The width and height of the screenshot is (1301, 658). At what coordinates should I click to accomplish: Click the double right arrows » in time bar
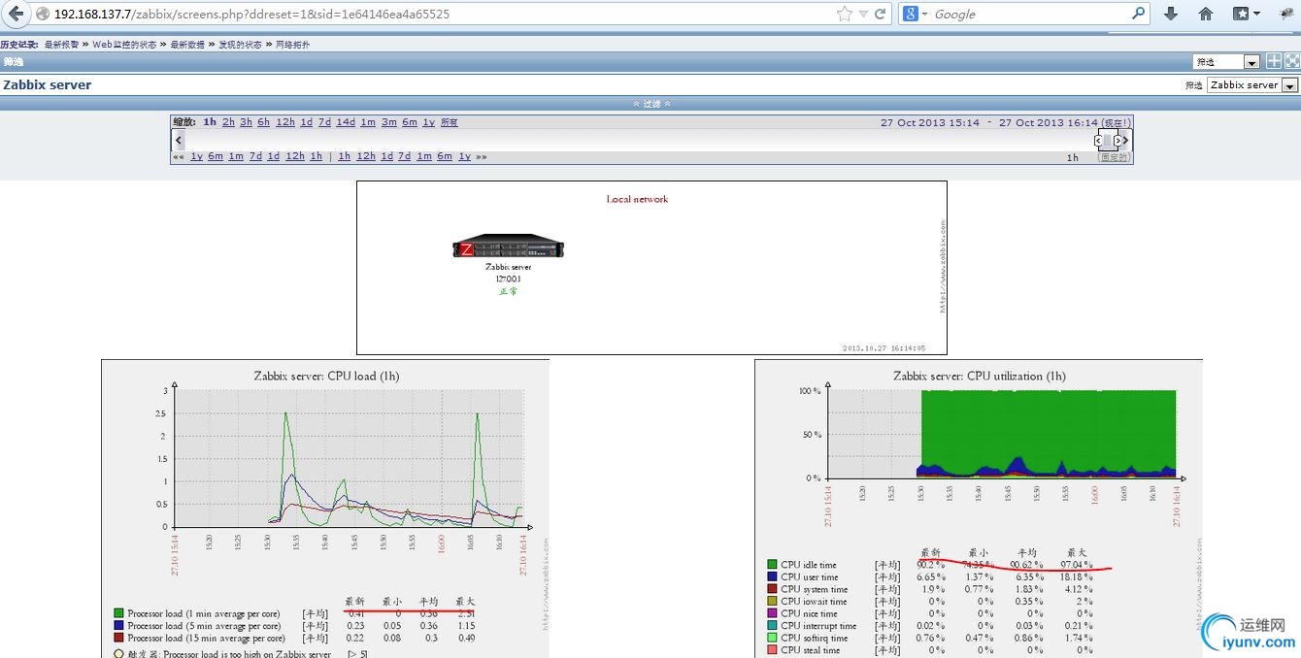tap(482, 156)
